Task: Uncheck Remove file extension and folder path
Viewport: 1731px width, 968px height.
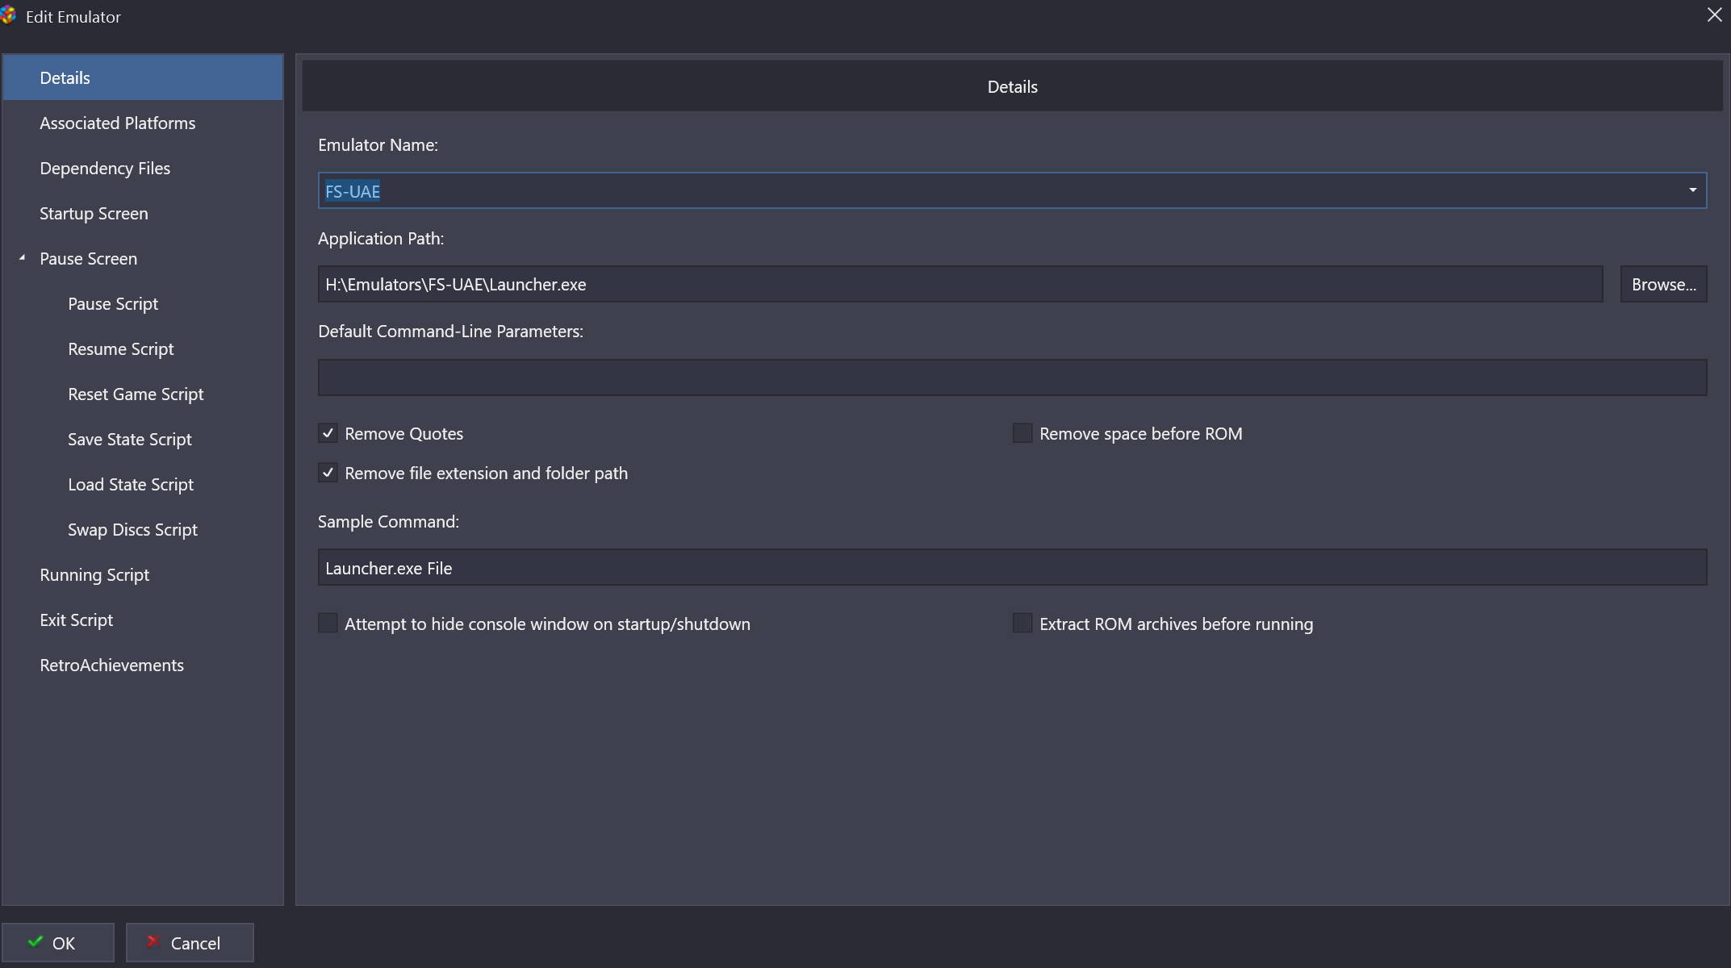Action: [x=328, y=473]
